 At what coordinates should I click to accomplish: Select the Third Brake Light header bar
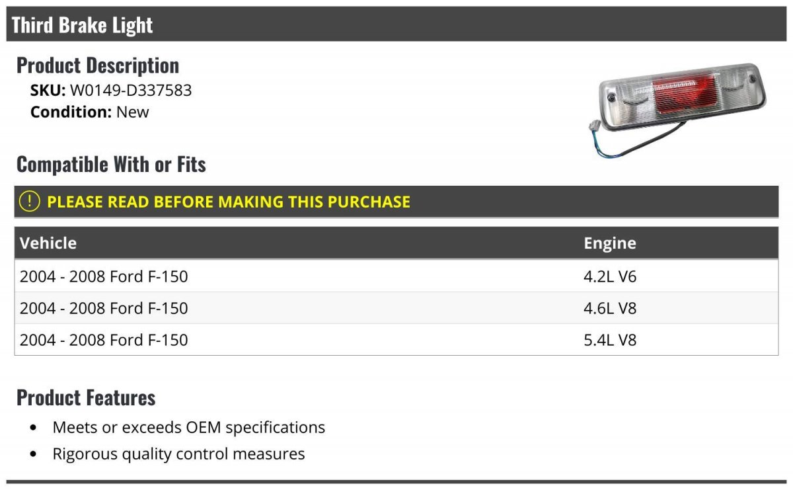coord(397,24)
